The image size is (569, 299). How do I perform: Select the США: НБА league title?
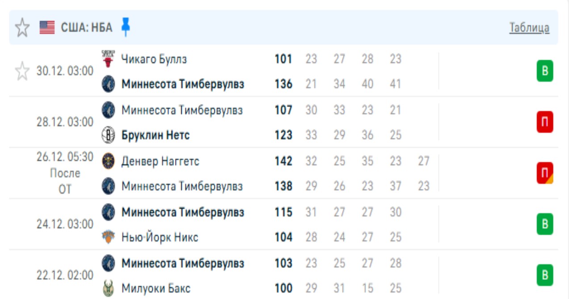[x=87, y=28]
